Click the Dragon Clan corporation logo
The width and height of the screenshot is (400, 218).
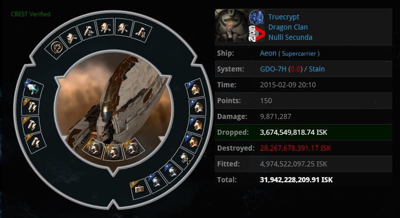tap(256, 17)
